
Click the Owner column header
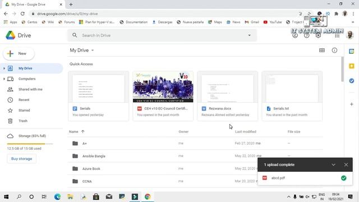[x=183, y=132]
